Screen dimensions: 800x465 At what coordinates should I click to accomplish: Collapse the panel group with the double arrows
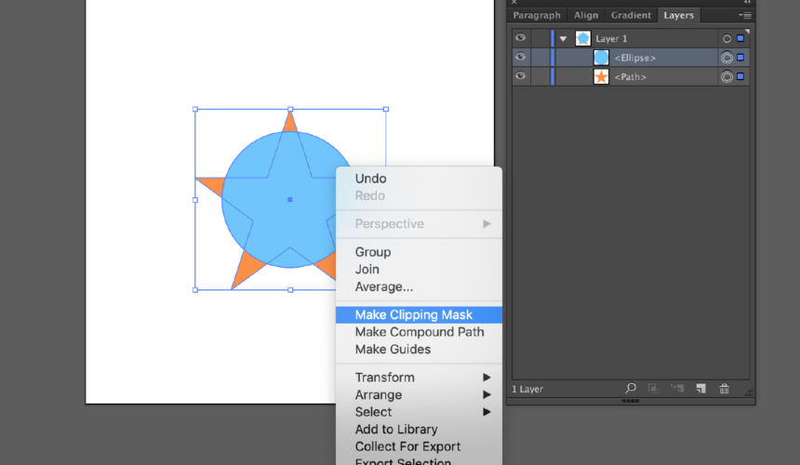tap(748, 3)
